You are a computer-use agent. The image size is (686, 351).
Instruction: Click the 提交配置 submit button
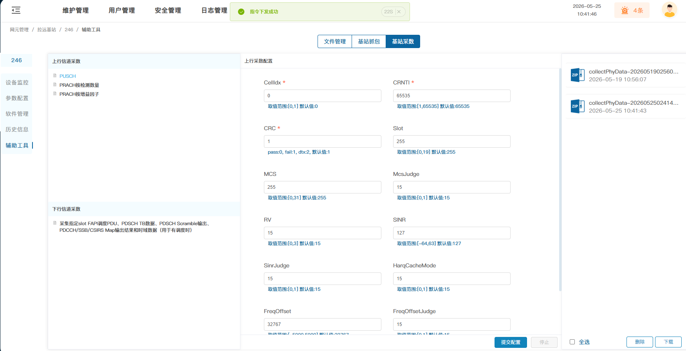(511, 342)
